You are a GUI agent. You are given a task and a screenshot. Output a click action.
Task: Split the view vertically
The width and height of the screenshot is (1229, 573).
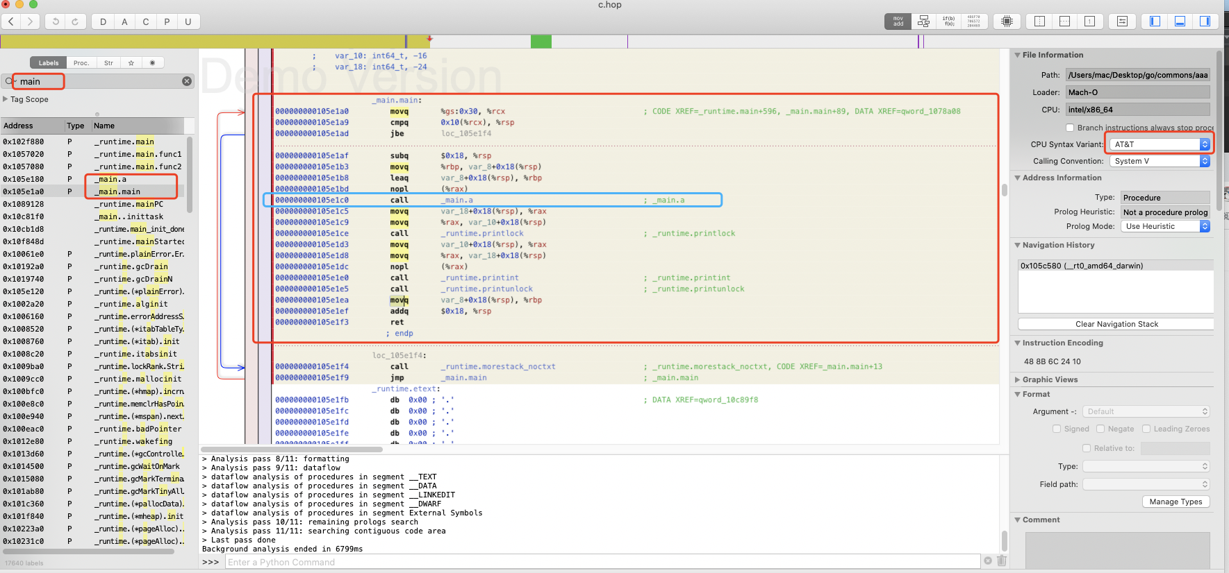point(1039,22)
